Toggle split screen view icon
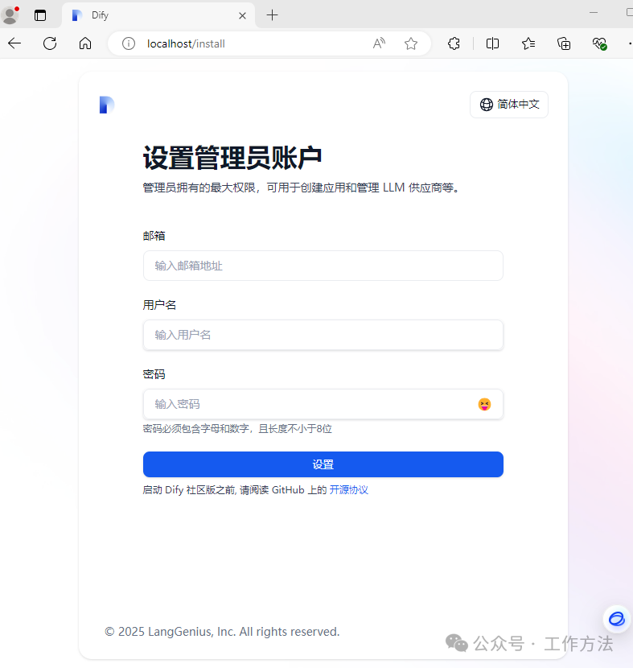 click(492, 43)
